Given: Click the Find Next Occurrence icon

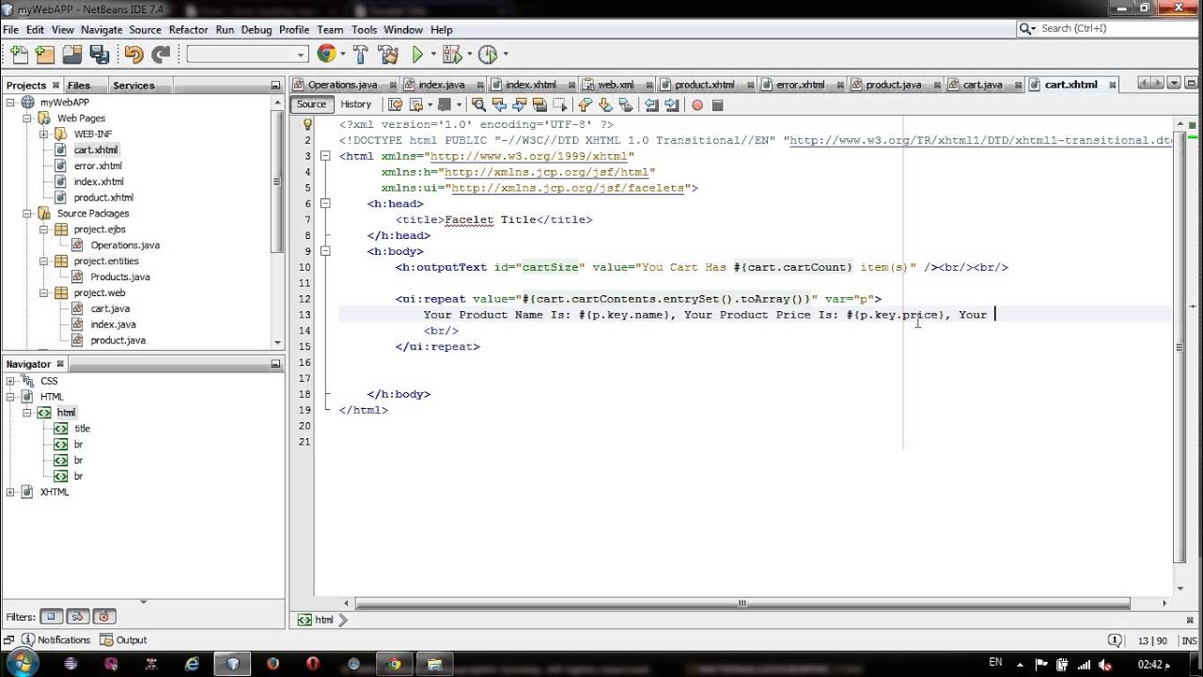Looking at the screenshot, I should (519, 104).
